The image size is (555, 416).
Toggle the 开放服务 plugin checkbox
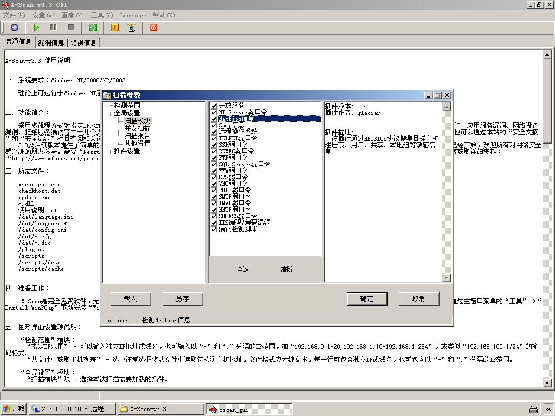(214, 106)
